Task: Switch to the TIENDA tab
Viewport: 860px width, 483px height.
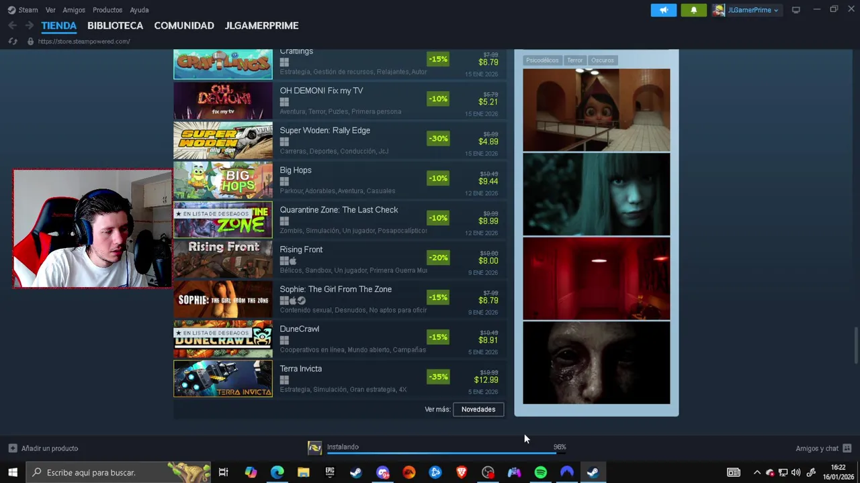Action: click(59, 25)
